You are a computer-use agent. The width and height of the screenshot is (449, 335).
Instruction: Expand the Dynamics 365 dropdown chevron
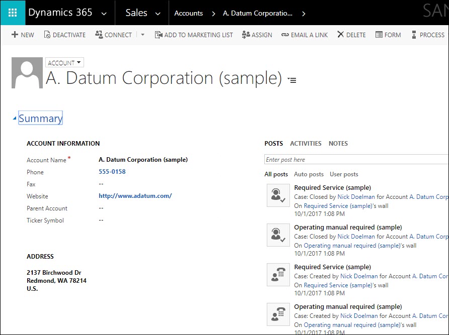coord(104,14)
